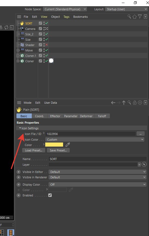Open Object Manager hamburger menu

click(x=19, y=17)
